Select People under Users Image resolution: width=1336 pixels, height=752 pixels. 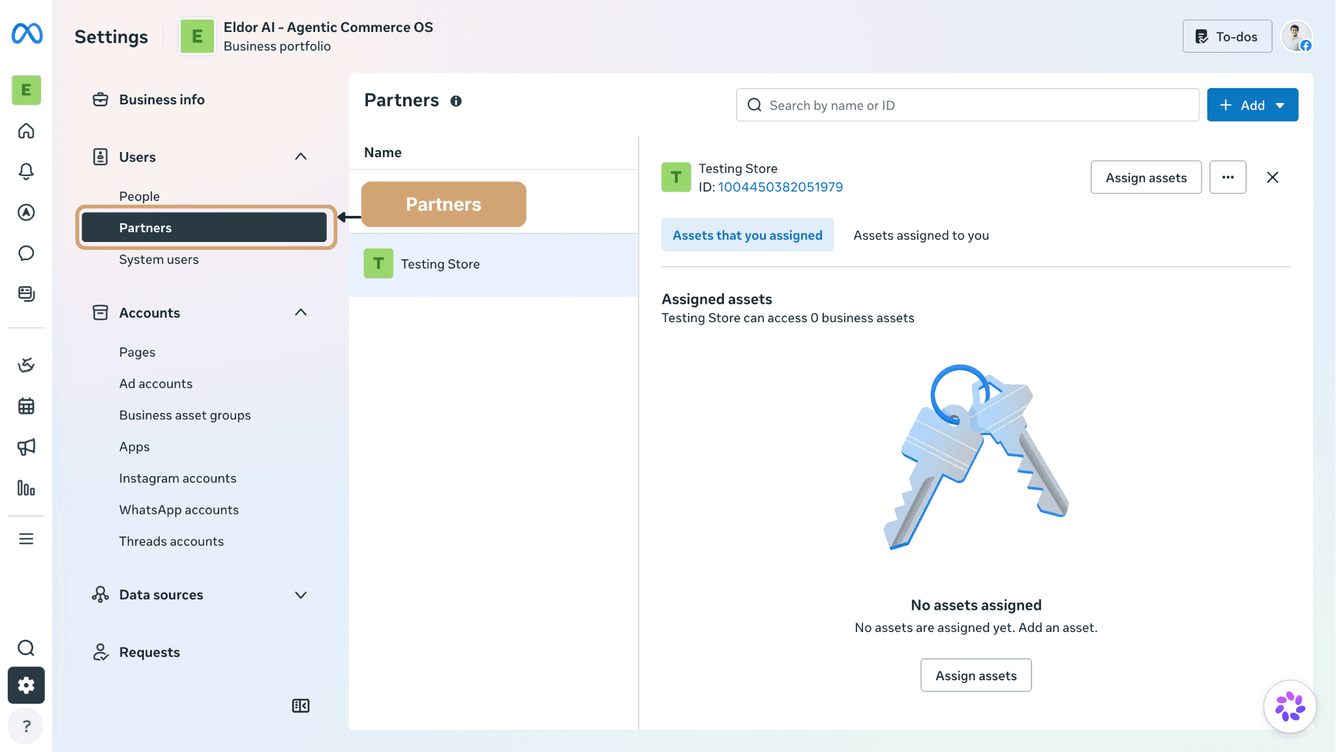tap(140, 196)
